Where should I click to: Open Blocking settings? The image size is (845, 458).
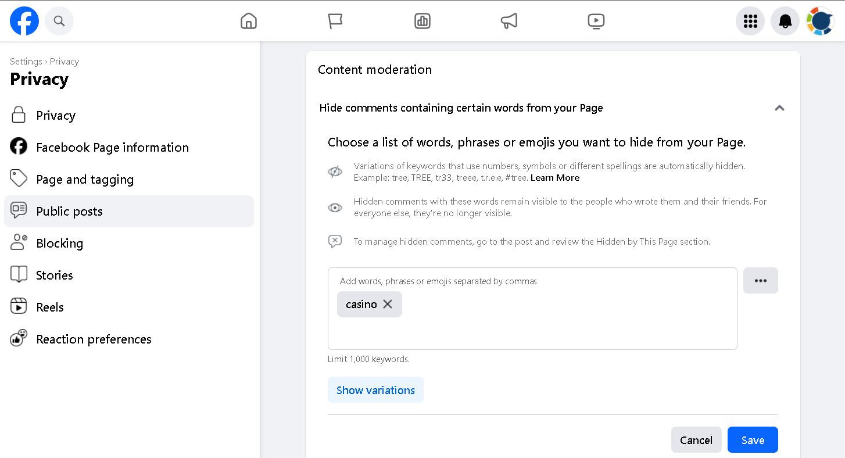tap(60, 243)
